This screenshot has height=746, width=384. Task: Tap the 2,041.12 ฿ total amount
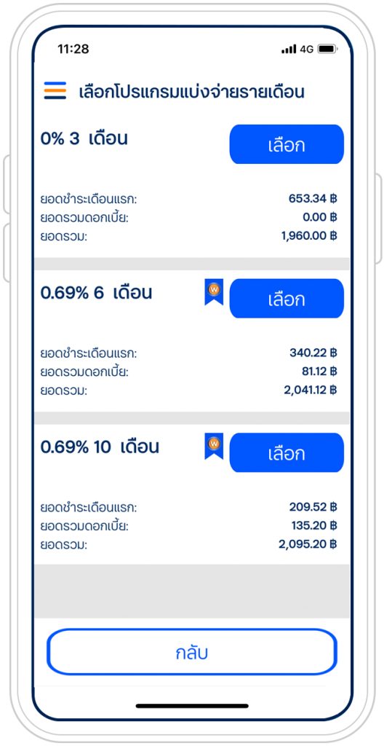[x=311, y=390]
